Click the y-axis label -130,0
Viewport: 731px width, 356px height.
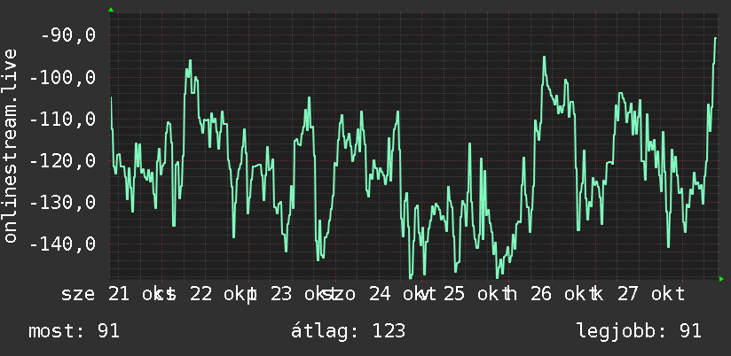[x=63, y=203]
